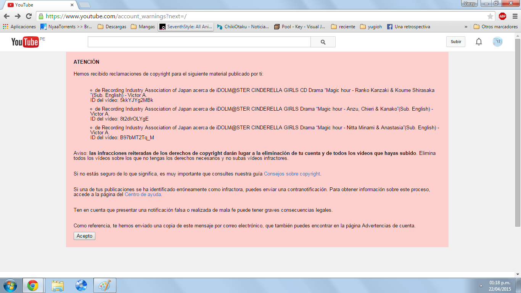Viewport: 521px width, 293px height.
Task: Click the video ID 8t2dIrOLYgE text
Action: pos(134,119)
